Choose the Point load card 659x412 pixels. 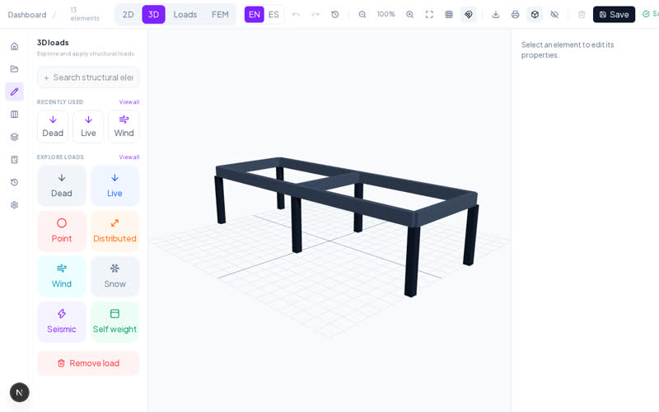tap(62, 232)
